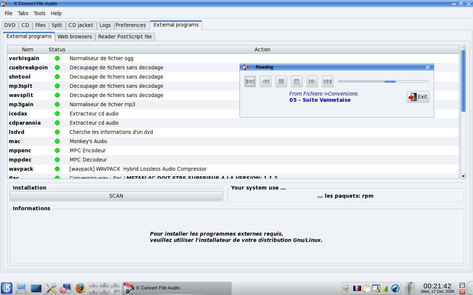Skip to end in the Reading player
The image size is (473, 295).
(x=328, y=81)
